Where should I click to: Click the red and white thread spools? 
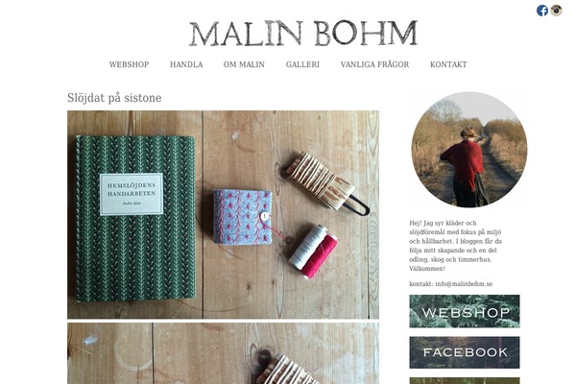tap(313, 252)
